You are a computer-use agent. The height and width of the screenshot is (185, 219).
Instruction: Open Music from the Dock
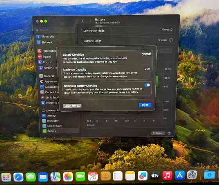click(x=167, y=175)
